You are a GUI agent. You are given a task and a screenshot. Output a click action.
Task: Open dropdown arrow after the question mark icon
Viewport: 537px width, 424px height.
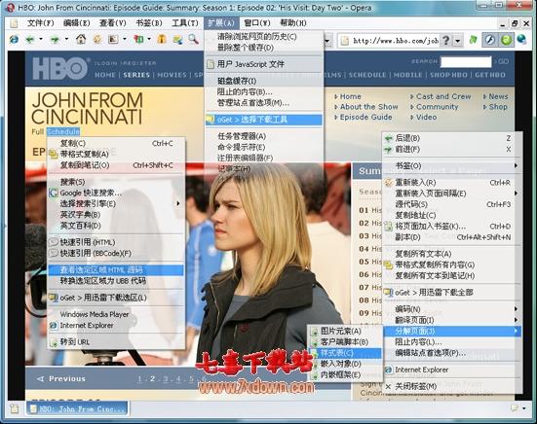(x=458, y=41)
